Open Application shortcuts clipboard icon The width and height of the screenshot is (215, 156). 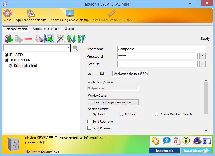pos(31,13)
